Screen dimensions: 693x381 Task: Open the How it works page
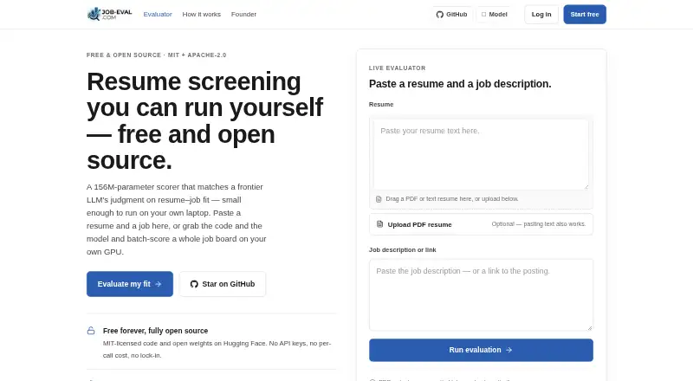[201, 14]
